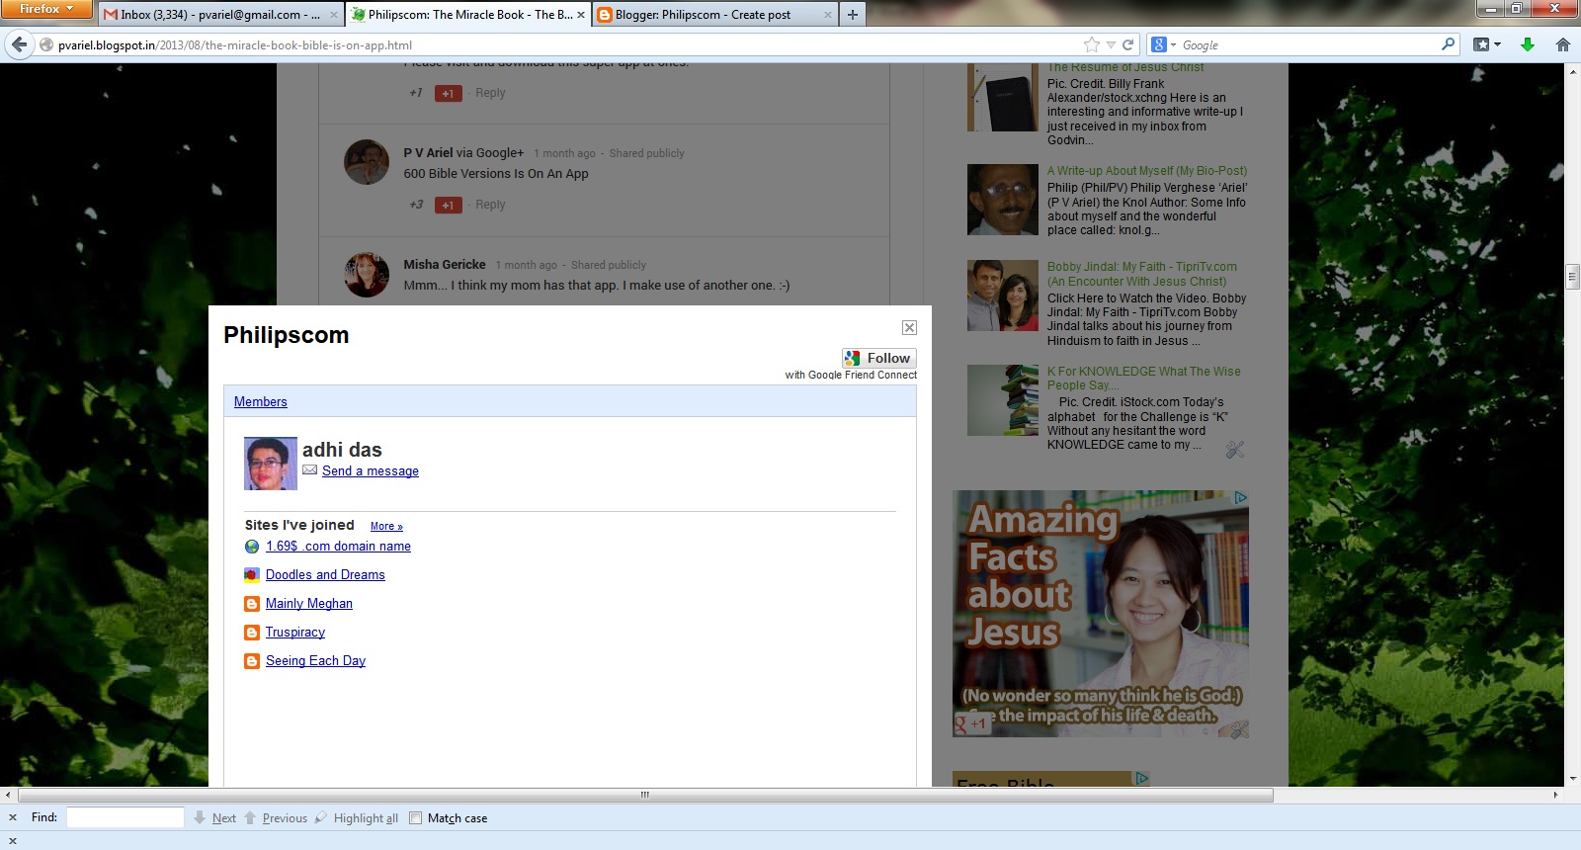Click the search magnifier icon
This screenshot has width=1581, height=850.
(1449, 44)
